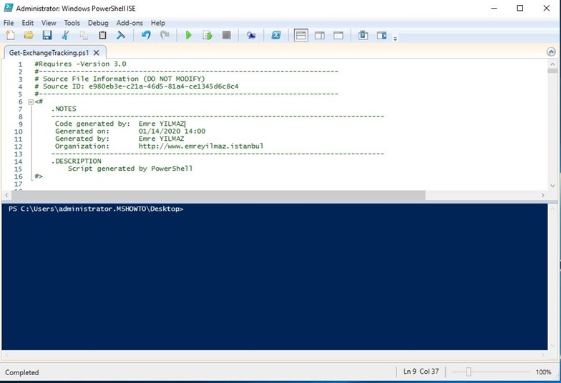561x383 pixels.
Task: Click script pane scroll down arrow
Action: [552, 186]
